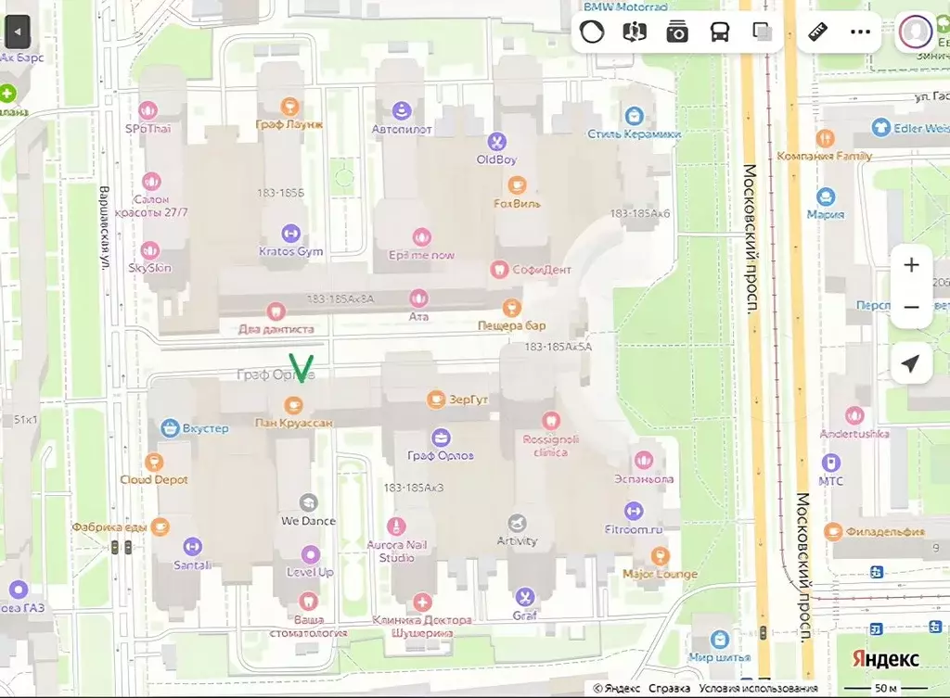Click Варшавская ул. street label
Screen dimensions: 950x698
pyautogui.click(x=104, y=227)
